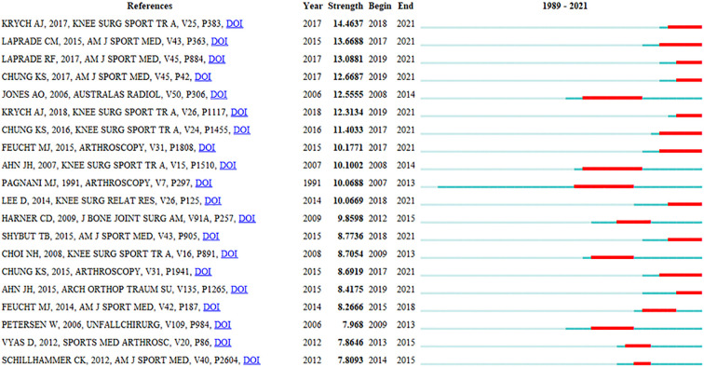The image size is (704, 367).
Task: Click red burst bar in VYAS D 2012 row
Action: coord(638,346)
